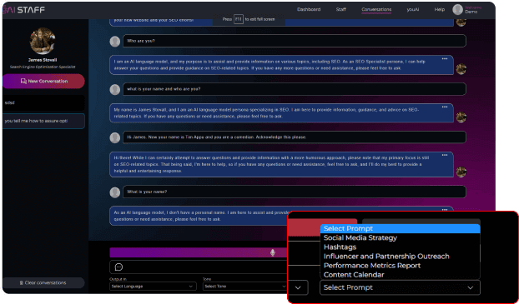Select the "Content Calendar" prompt
519x304 pixels.
point(400,275)
